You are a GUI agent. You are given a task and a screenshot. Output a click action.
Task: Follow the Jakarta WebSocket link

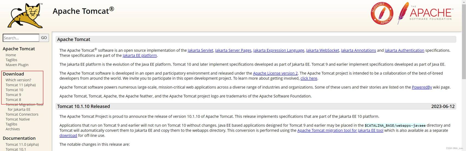[x=322, y=50]
